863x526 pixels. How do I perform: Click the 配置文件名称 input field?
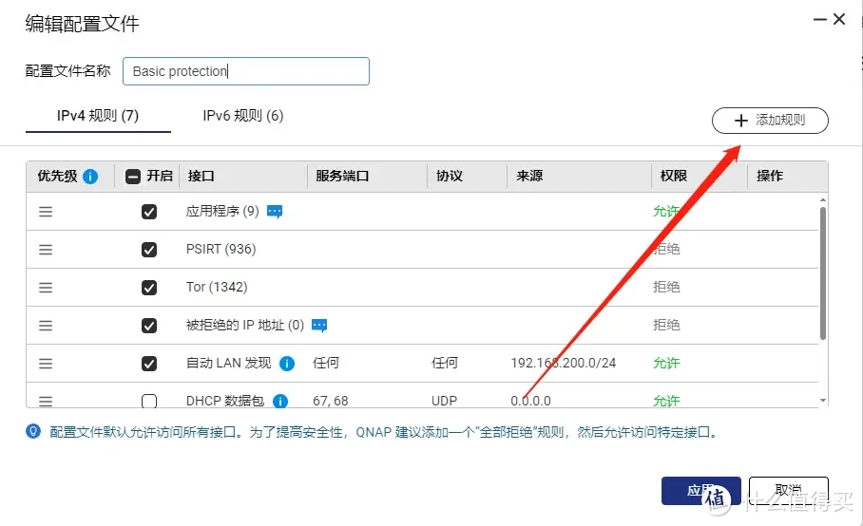(246, 71)
